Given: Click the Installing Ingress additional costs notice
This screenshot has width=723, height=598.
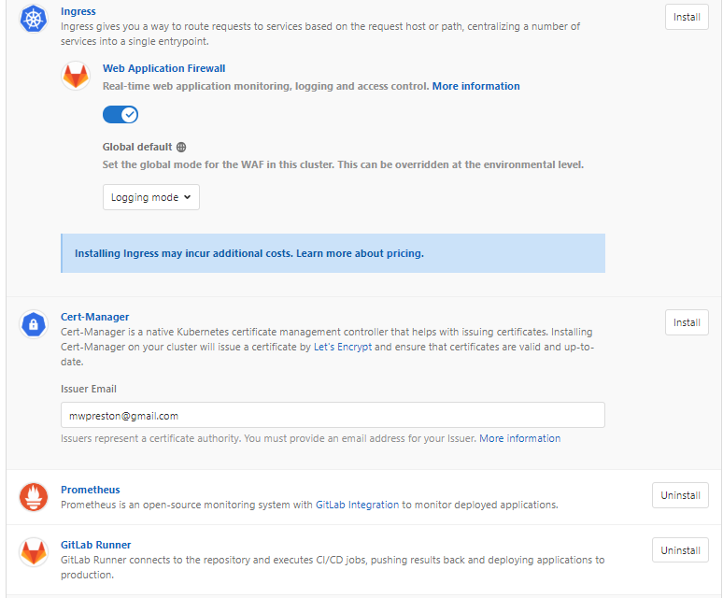Looking at the screenshot, I should 333,253.
